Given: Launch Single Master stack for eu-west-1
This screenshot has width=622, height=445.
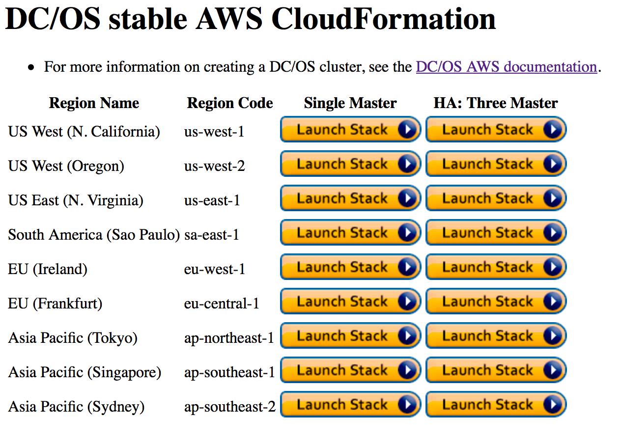Looking at the screenshot, I should coord(350,267).
